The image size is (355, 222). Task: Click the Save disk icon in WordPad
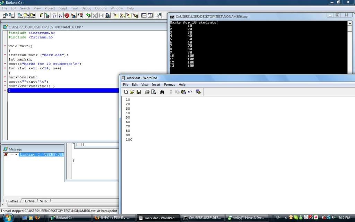139,92
